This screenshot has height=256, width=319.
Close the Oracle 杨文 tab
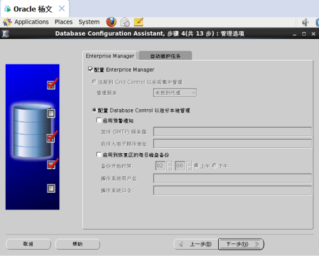(x=62, y=8)
